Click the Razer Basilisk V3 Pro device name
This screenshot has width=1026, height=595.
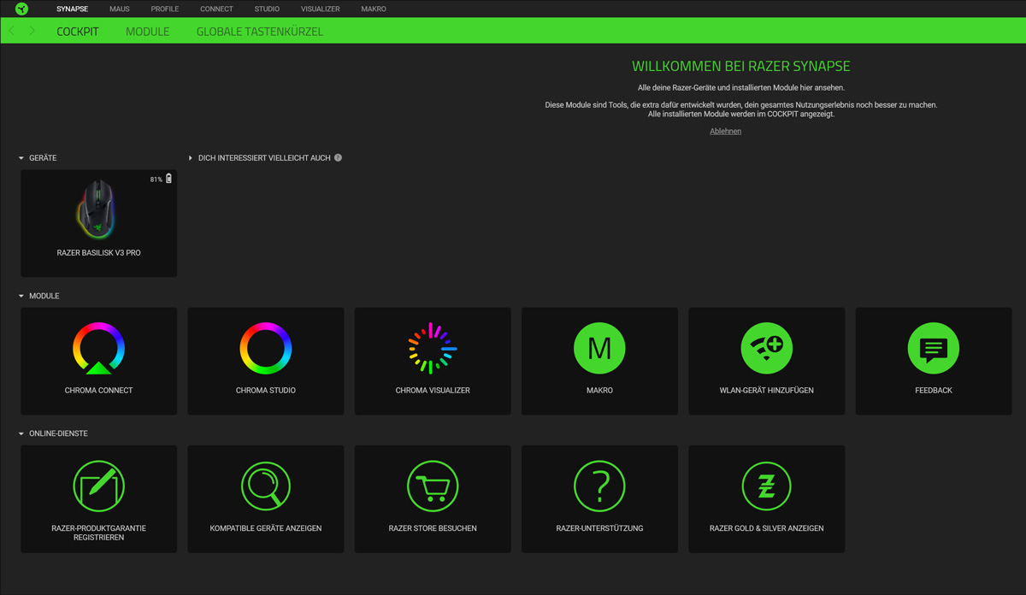click(x=99, y=253)
